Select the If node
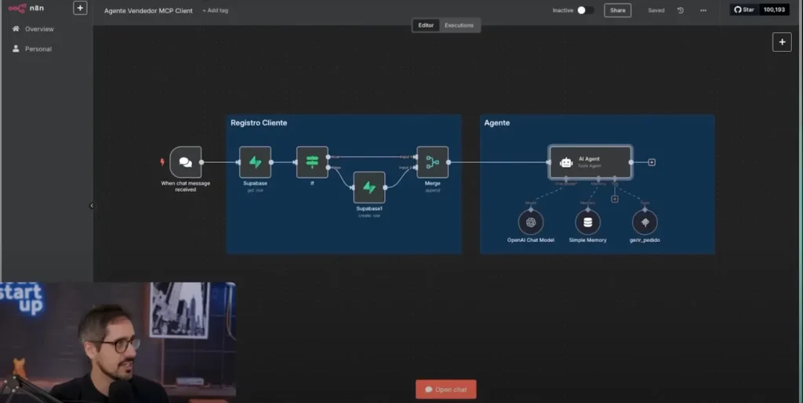 [x=312, y=162]
